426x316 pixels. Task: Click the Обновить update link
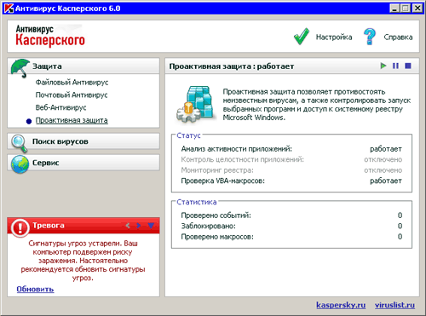[x=35, y=290]
